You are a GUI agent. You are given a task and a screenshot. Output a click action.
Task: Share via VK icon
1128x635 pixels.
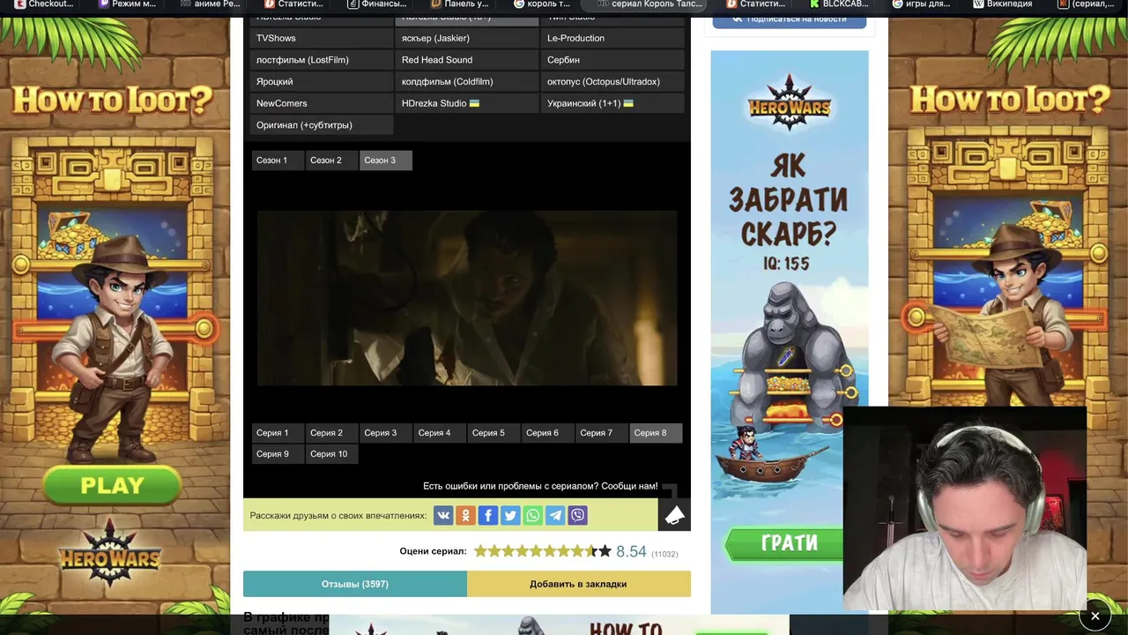click(443, 515)
